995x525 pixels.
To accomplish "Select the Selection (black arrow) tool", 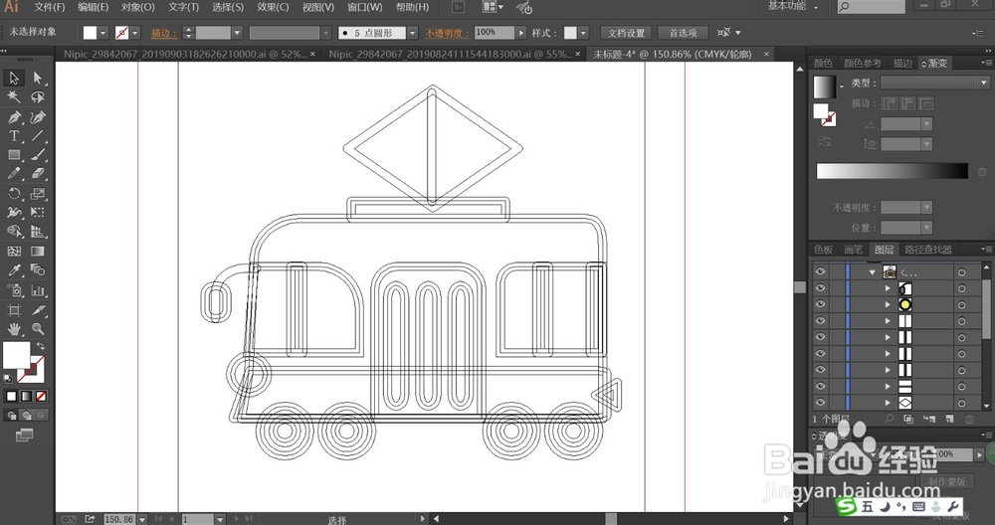I will pyautogui.click(x=14, y=78).
